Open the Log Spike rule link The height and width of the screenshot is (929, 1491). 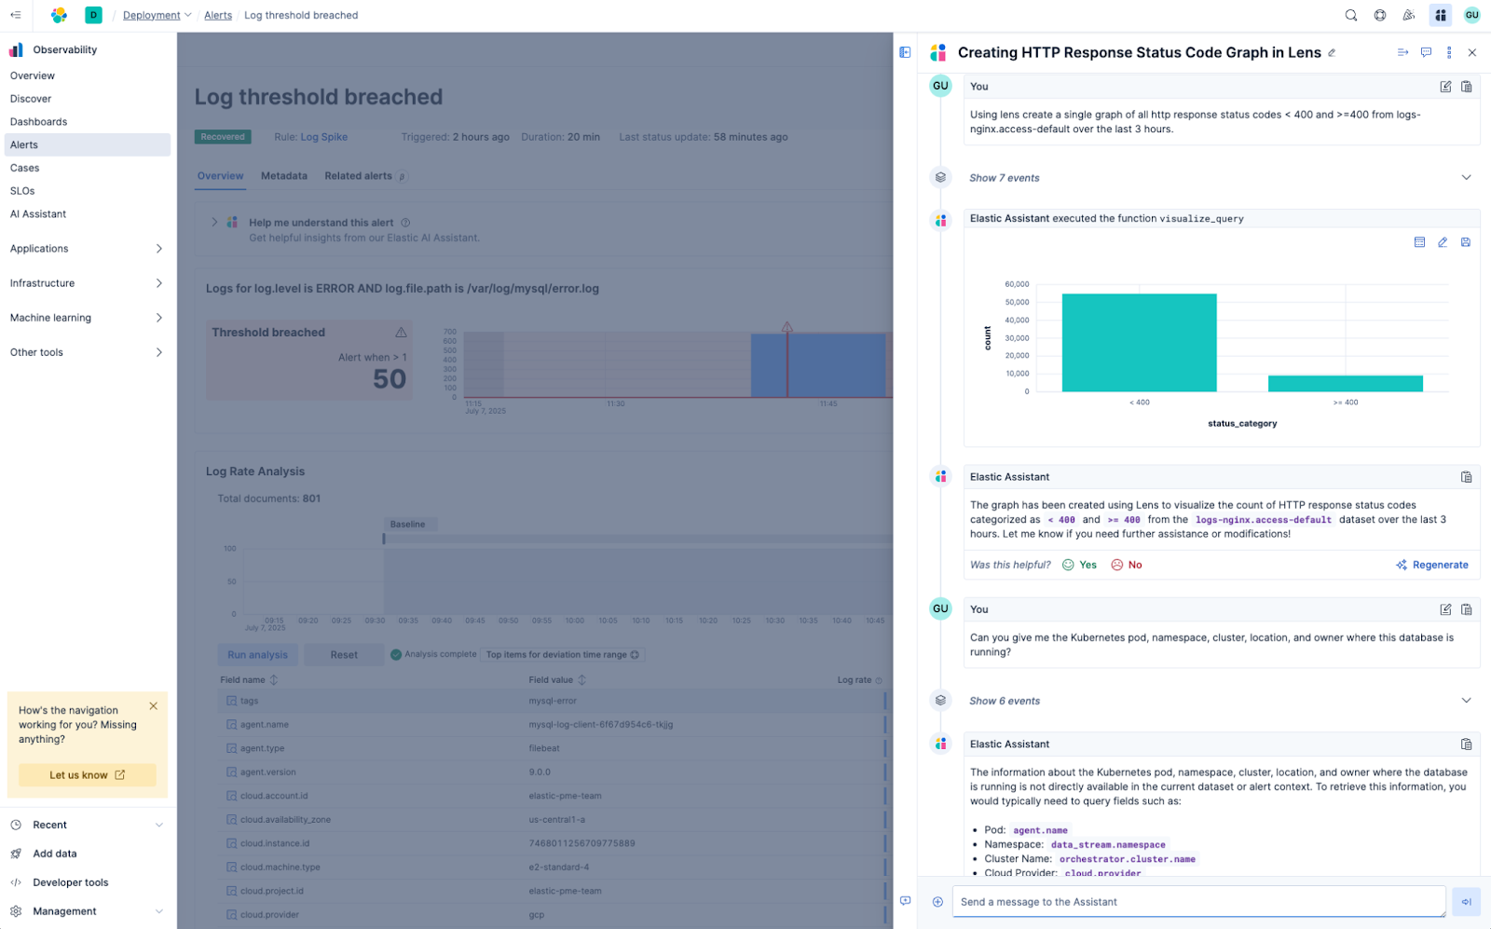324,137
